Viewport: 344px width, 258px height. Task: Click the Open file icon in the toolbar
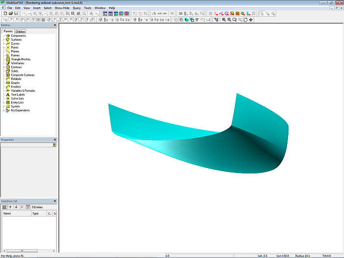10,14
